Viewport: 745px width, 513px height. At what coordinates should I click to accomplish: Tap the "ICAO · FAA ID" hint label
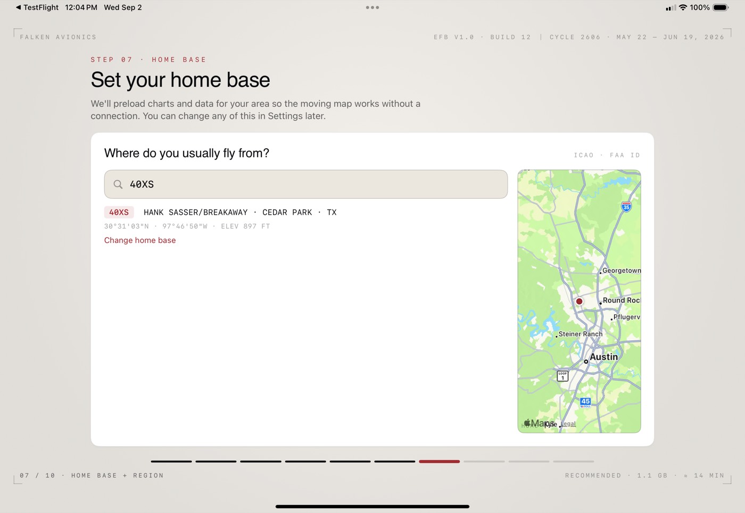(607, 155)
